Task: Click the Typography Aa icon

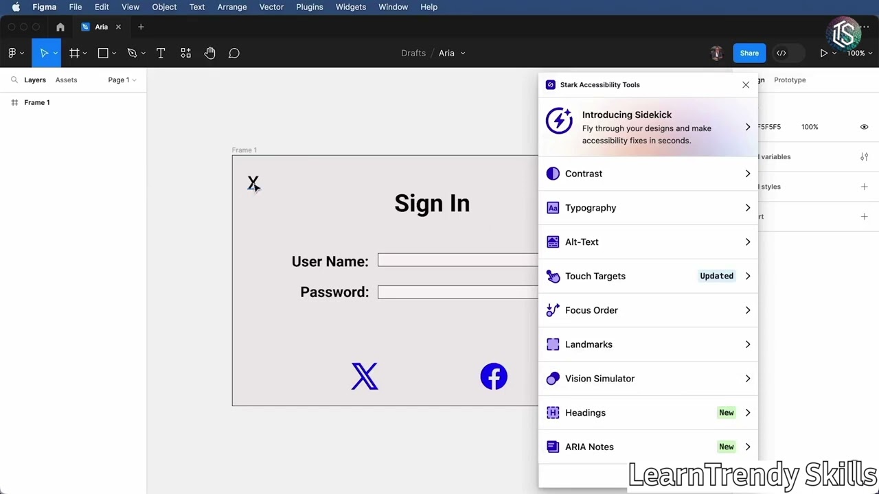Action: [553, 208]
